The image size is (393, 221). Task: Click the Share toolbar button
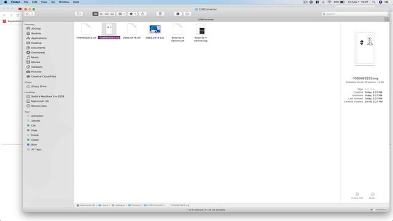tap(142, 14)
